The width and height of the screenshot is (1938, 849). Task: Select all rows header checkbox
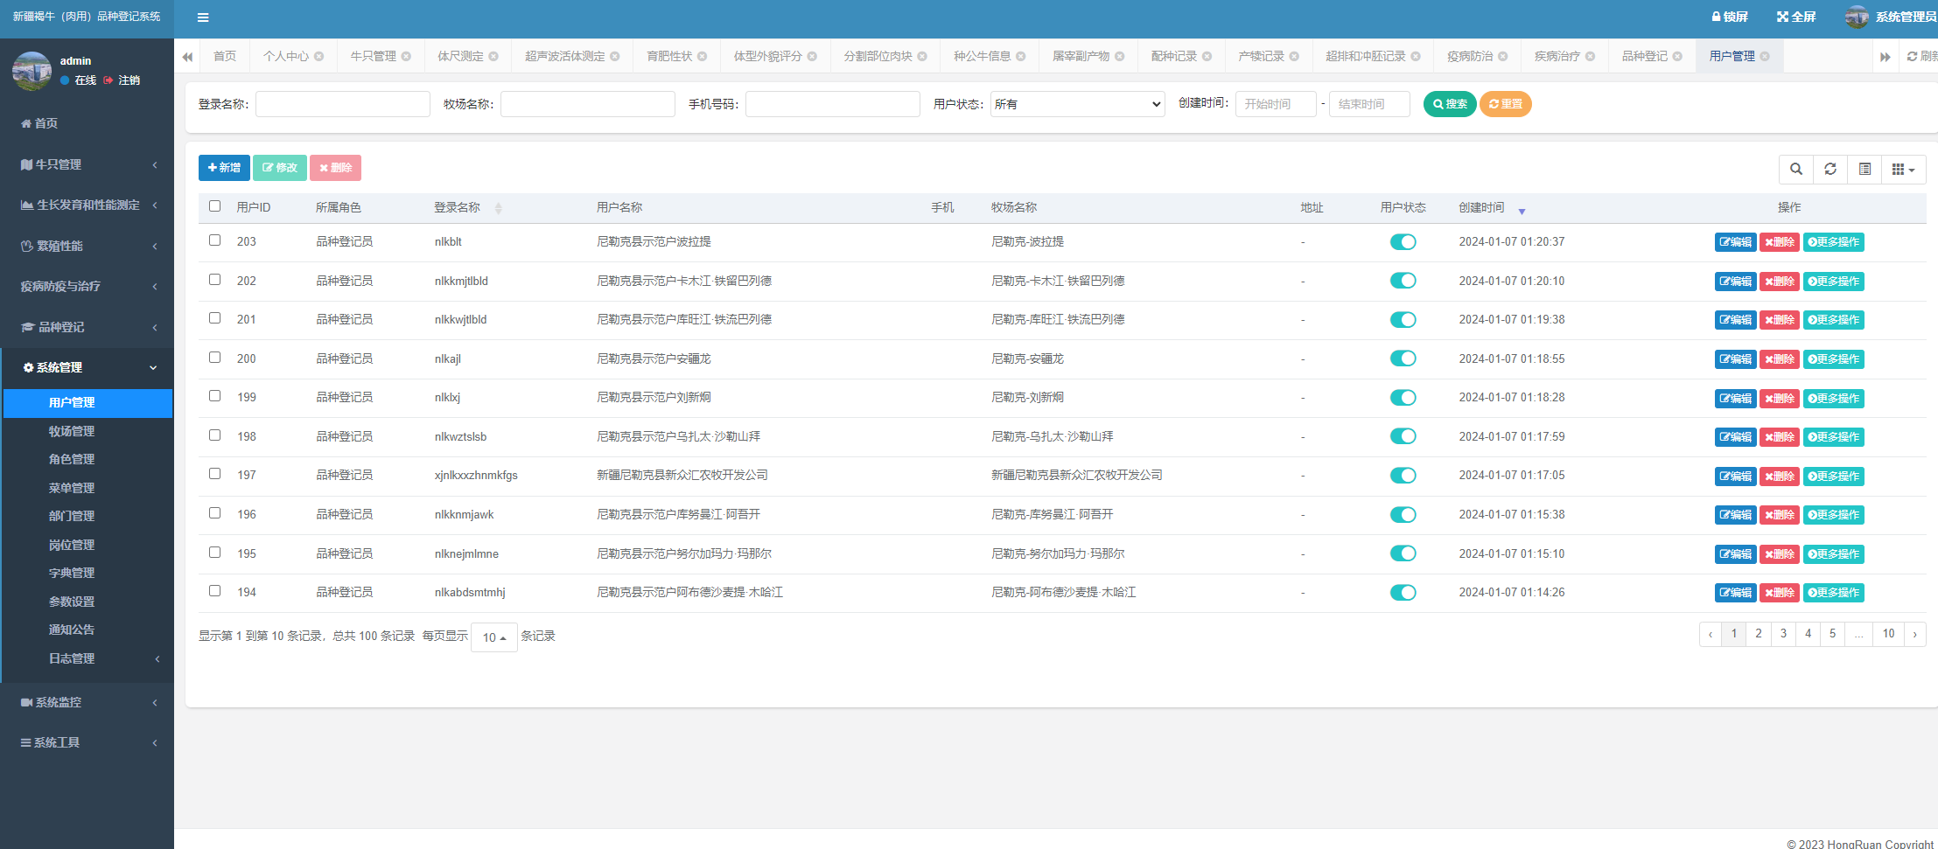214,206
